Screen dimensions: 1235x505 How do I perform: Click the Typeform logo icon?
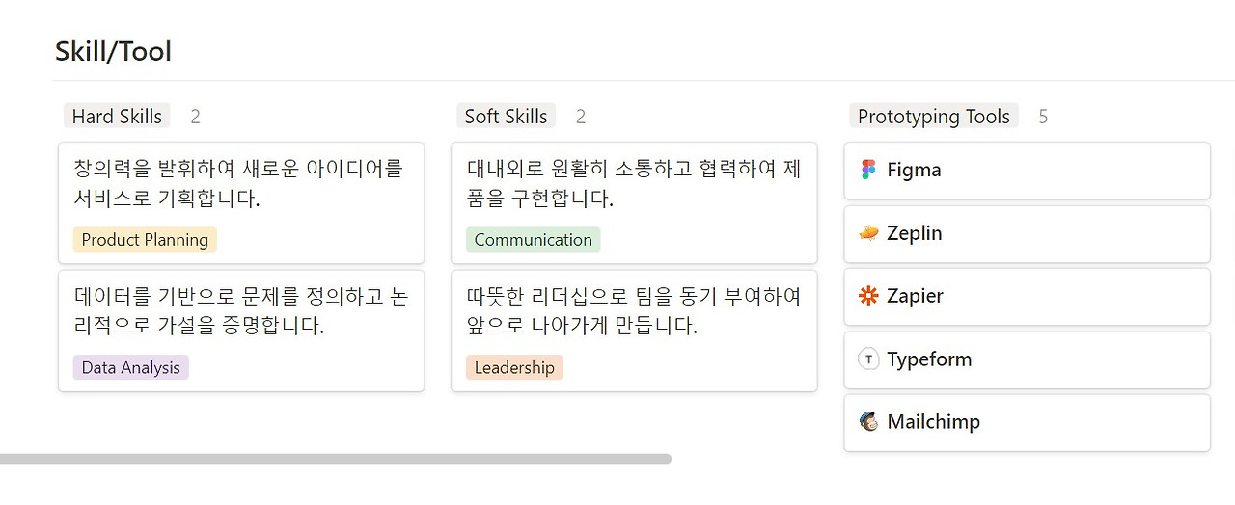pos(868,359)
